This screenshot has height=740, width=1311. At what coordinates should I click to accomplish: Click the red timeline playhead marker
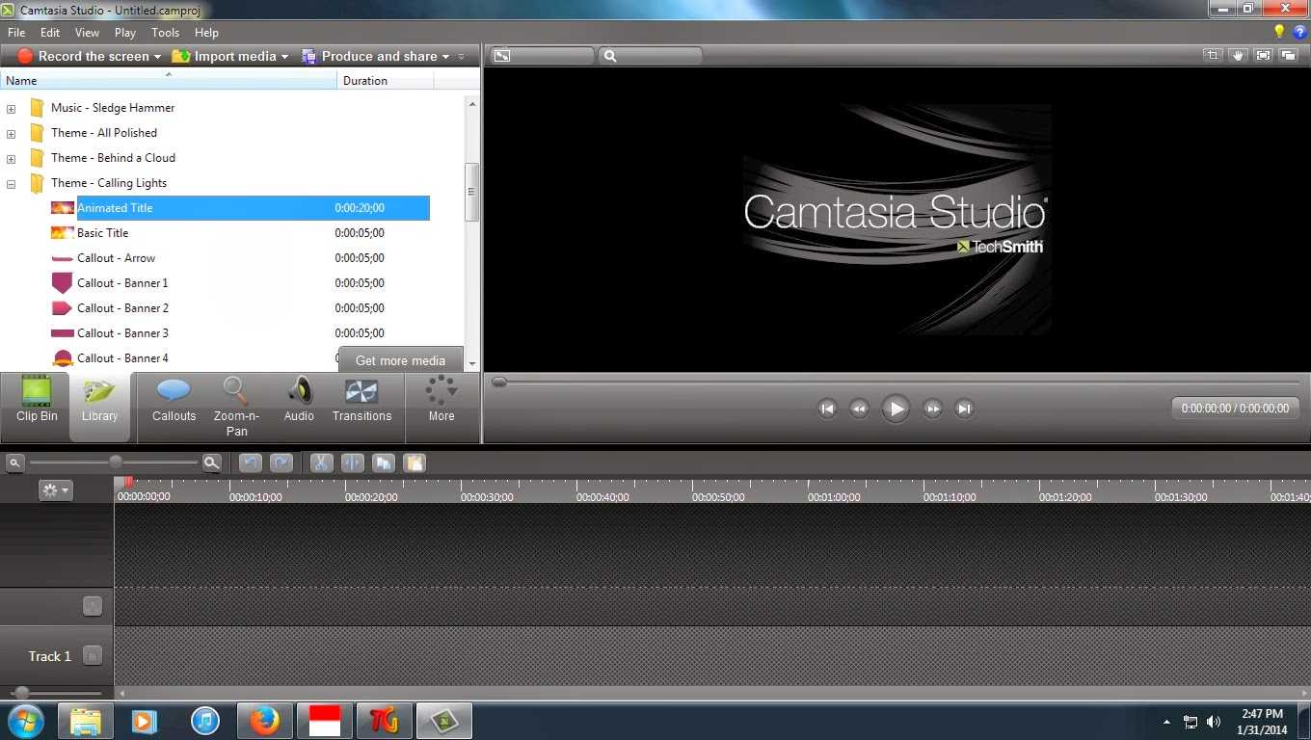pyautogui.click(x=127, y=483)
